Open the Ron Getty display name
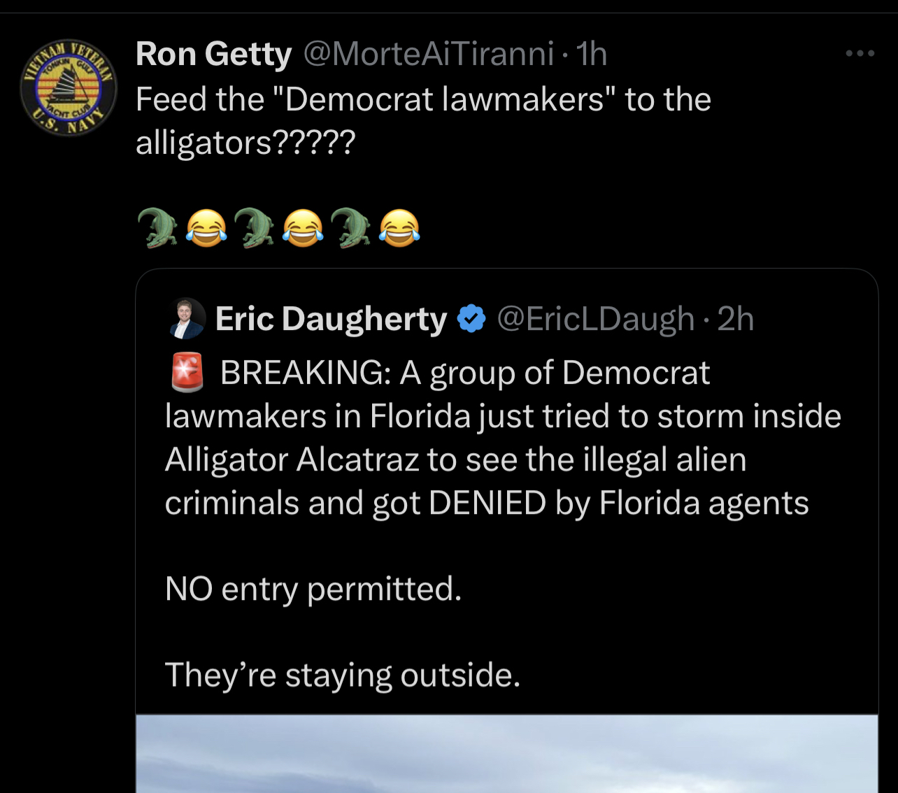The image size is (898, 793). [x=213, y=54]
